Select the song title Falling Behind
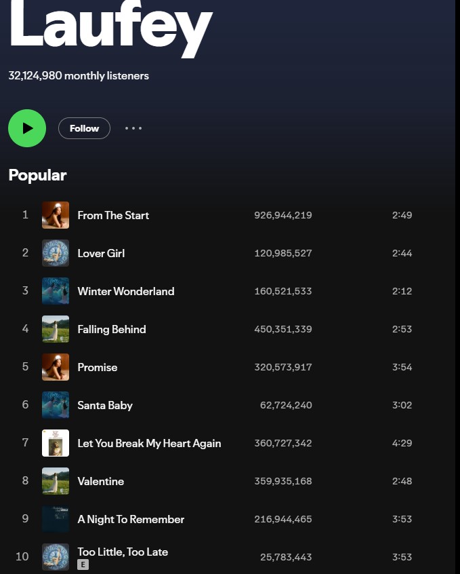 pos(112,330)
